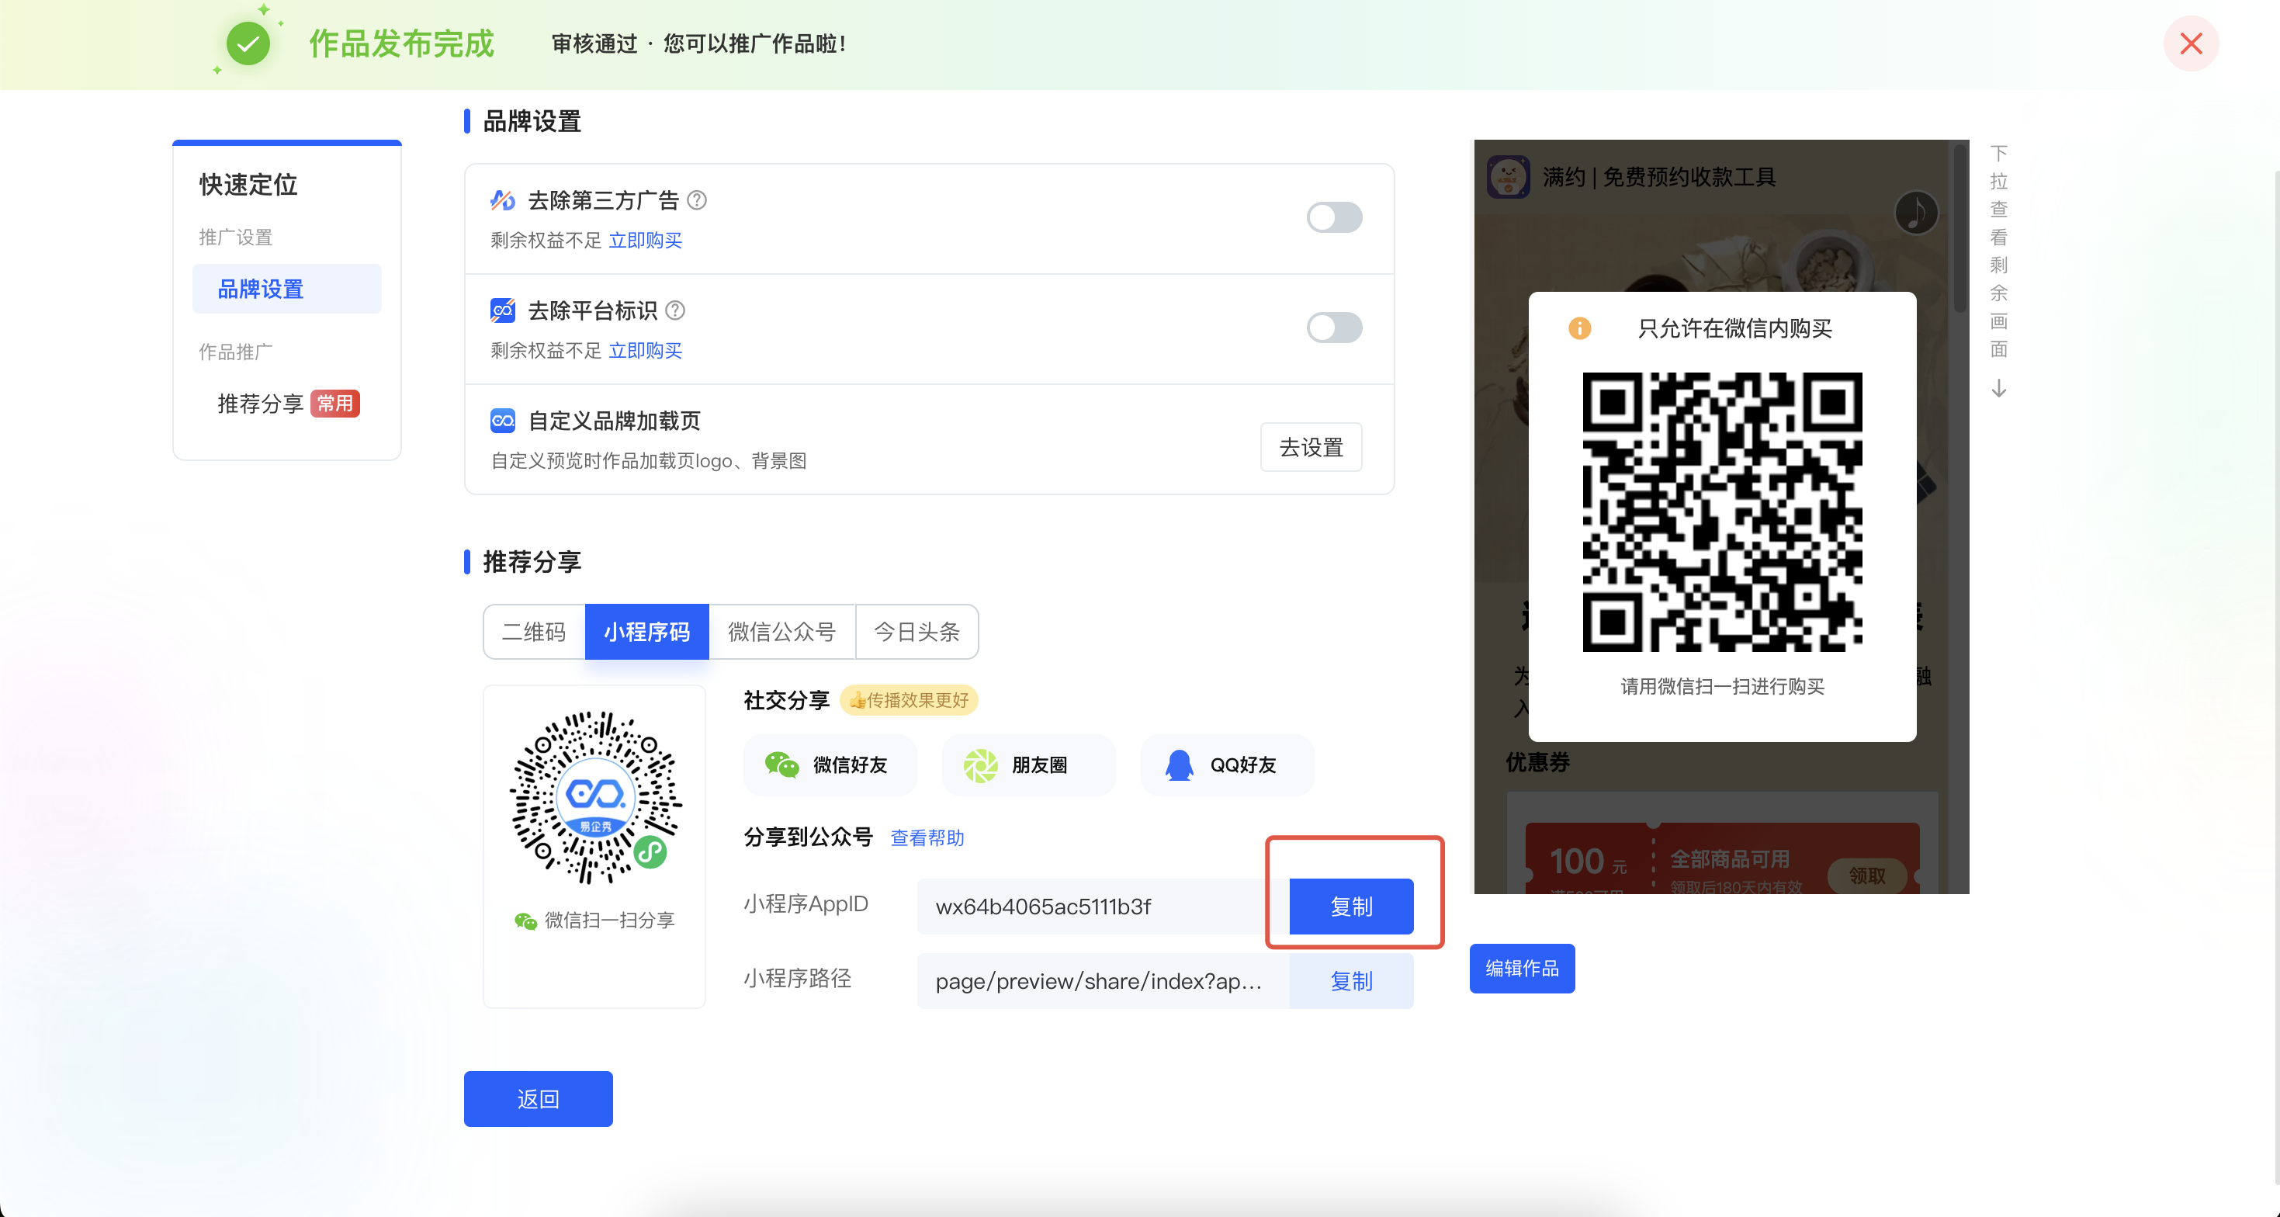Open the 今日头条 tab
2280x1217 pixels.
coord(916,632)
